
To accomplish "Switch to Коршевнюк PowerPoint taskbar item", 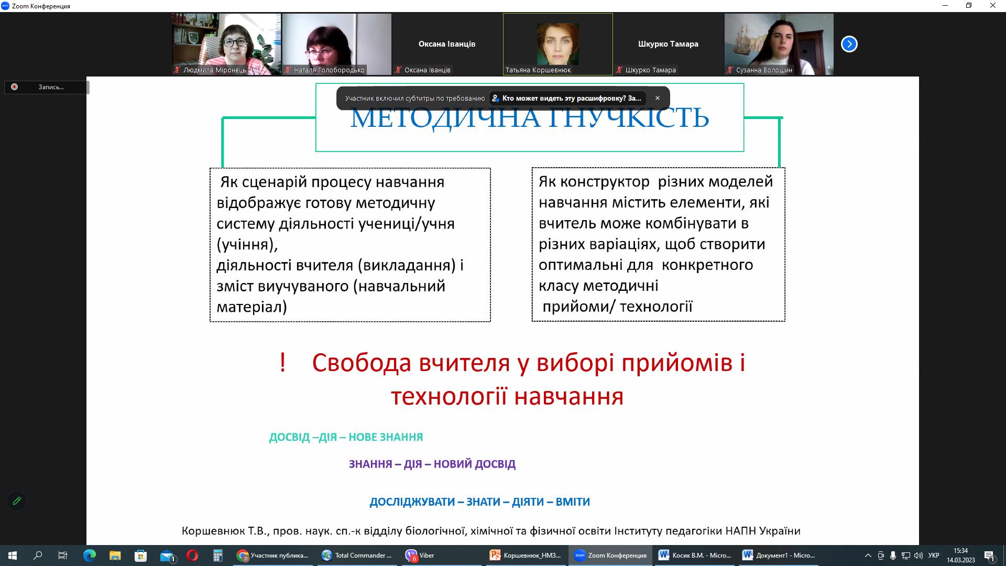I will click(526, 556).
